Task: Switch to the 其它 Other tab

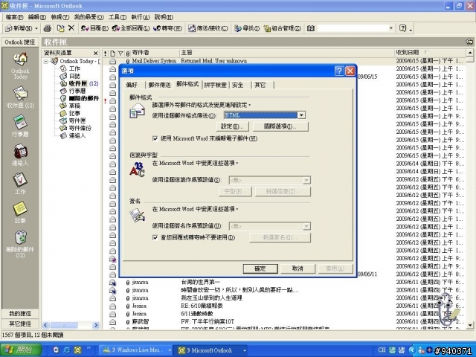Action: click(260, 85)
